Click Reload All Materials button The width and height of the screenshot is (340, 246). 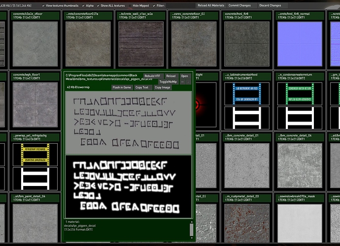click(x=211, y=5)
